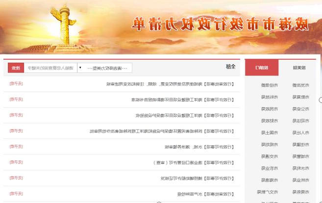Click 无子项 link in 捕捞辅助船 row
322x203 pixels.
pyautogui.click(x=16, y=178)
